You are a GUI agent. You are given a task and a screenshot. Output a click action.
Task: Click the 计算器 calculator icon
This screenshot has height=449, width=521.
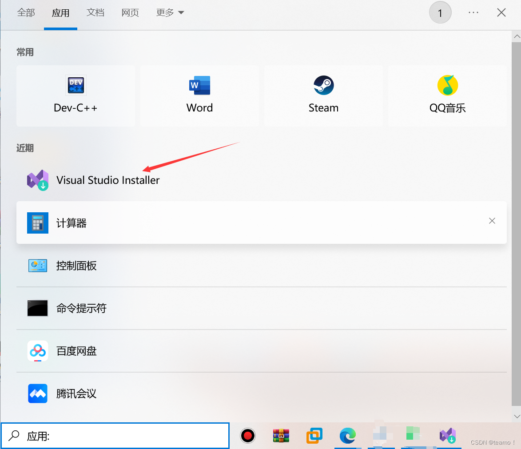[38, 223]
